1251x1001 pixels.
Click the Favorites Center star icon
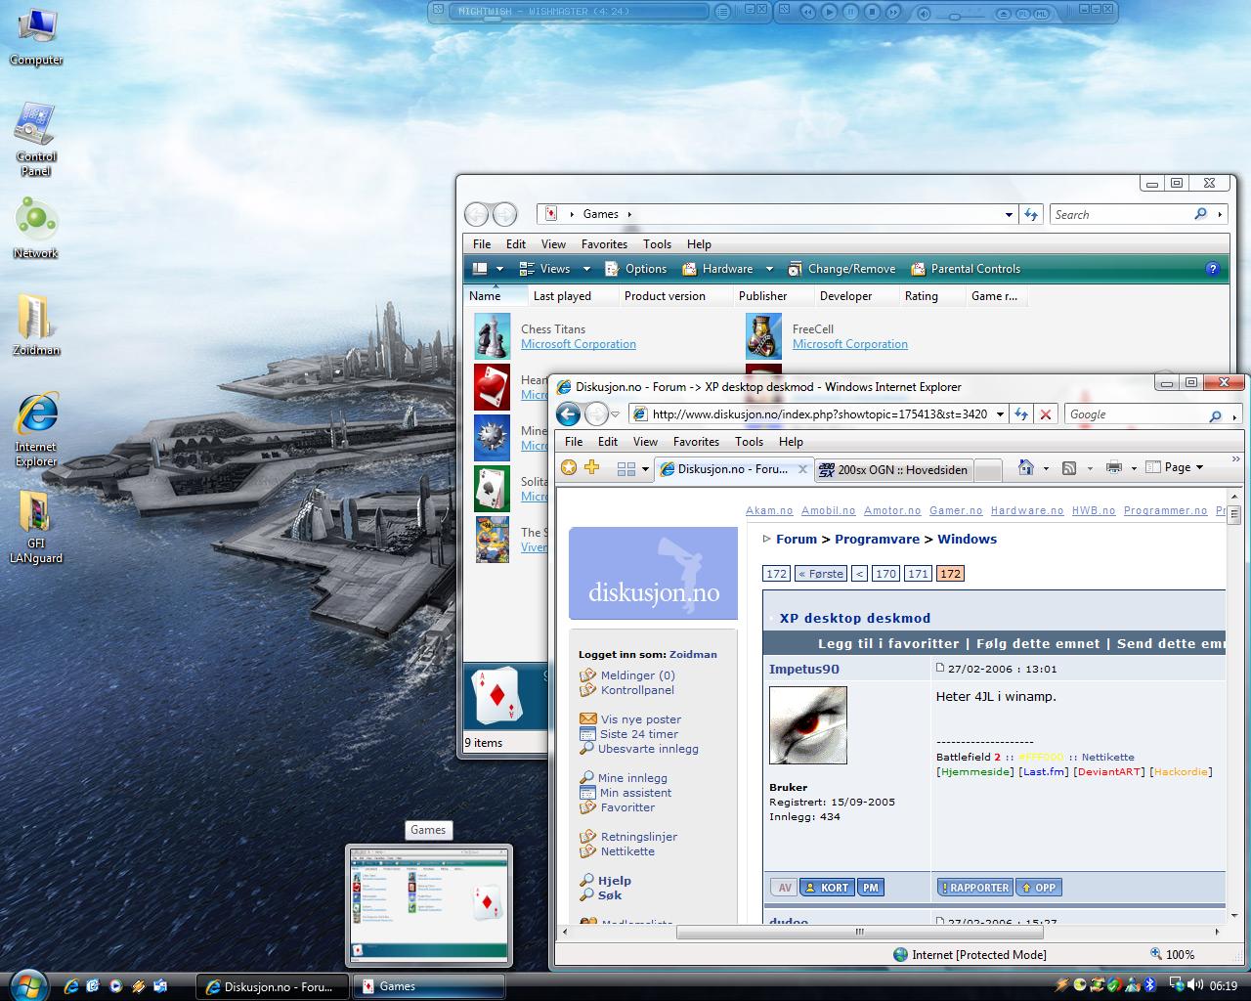pos(569,468)
